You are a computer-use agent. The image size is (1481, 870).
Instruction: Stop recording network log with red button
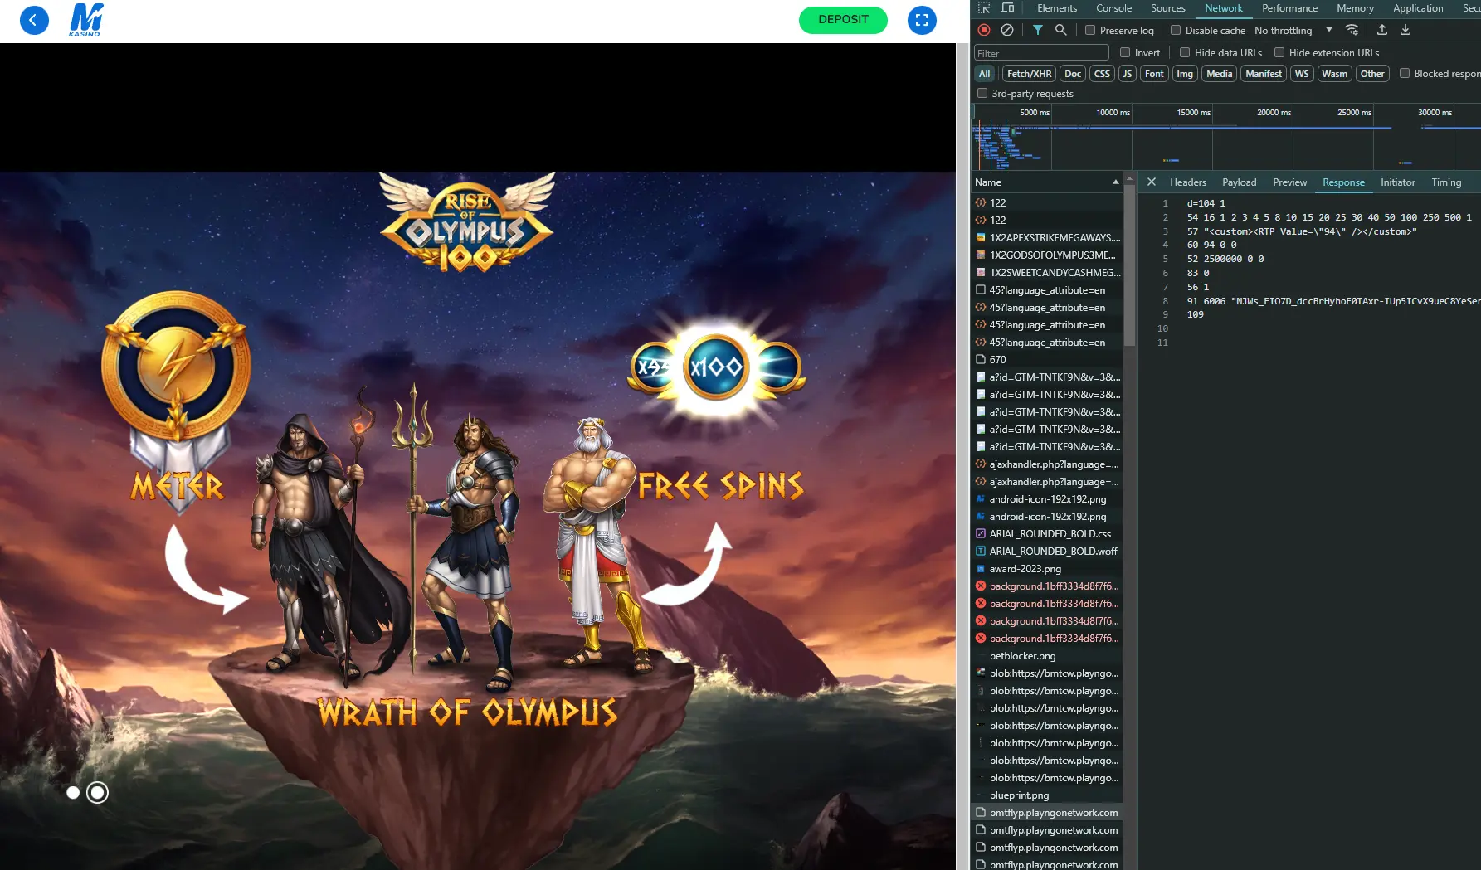[x=984, y=30]
